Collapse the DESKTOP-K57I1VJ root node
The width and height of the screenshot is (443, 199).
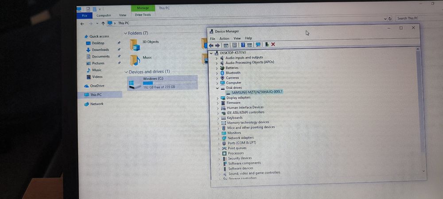211,53
